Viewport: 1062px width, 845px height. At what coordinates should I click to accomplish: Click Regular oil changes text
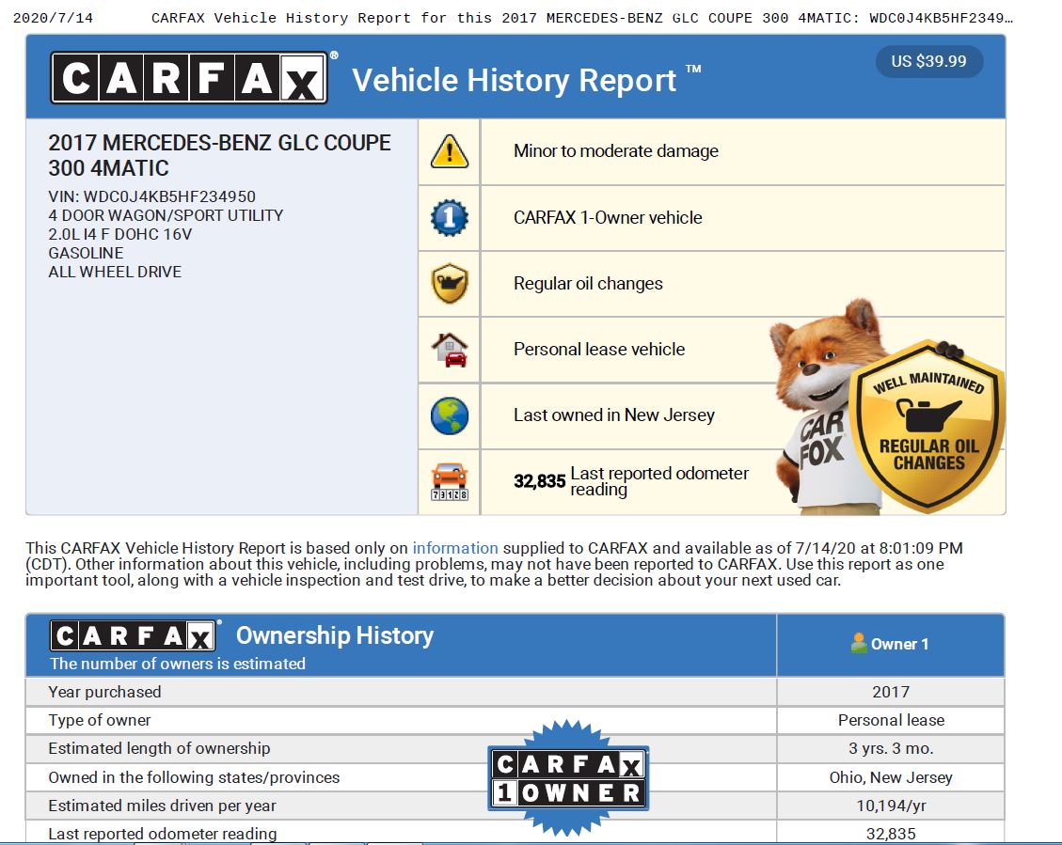tap(588, 284)
